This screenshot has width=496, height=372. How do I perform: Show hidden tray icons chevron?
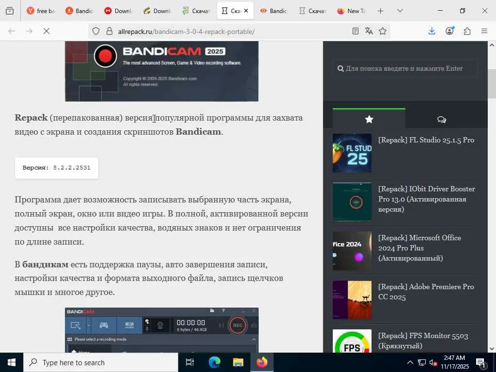410,362
